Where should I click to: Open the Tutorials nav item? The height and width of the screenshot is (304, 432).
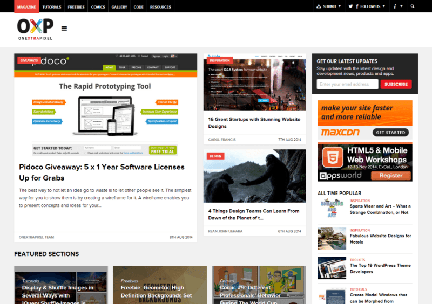pyautogui.click(x=52, y=7)
